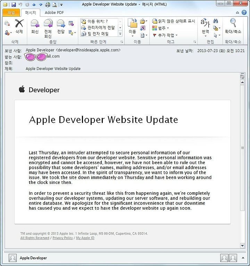Image resolution: width=250 pixels, height=266 pixels.
Task: Switch to the Adobe PDF tab
Action: pos(54,13)
